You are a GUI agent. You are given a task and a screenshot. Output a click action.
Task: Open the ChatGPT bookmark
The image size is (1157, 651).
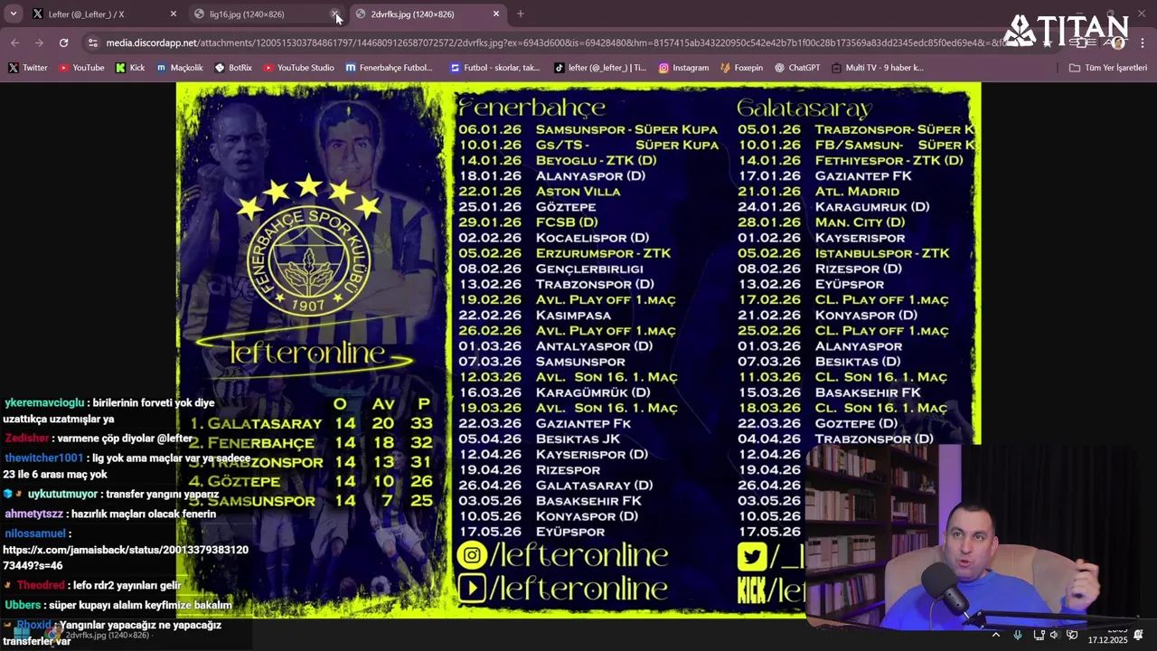click(x=796, y=68)
